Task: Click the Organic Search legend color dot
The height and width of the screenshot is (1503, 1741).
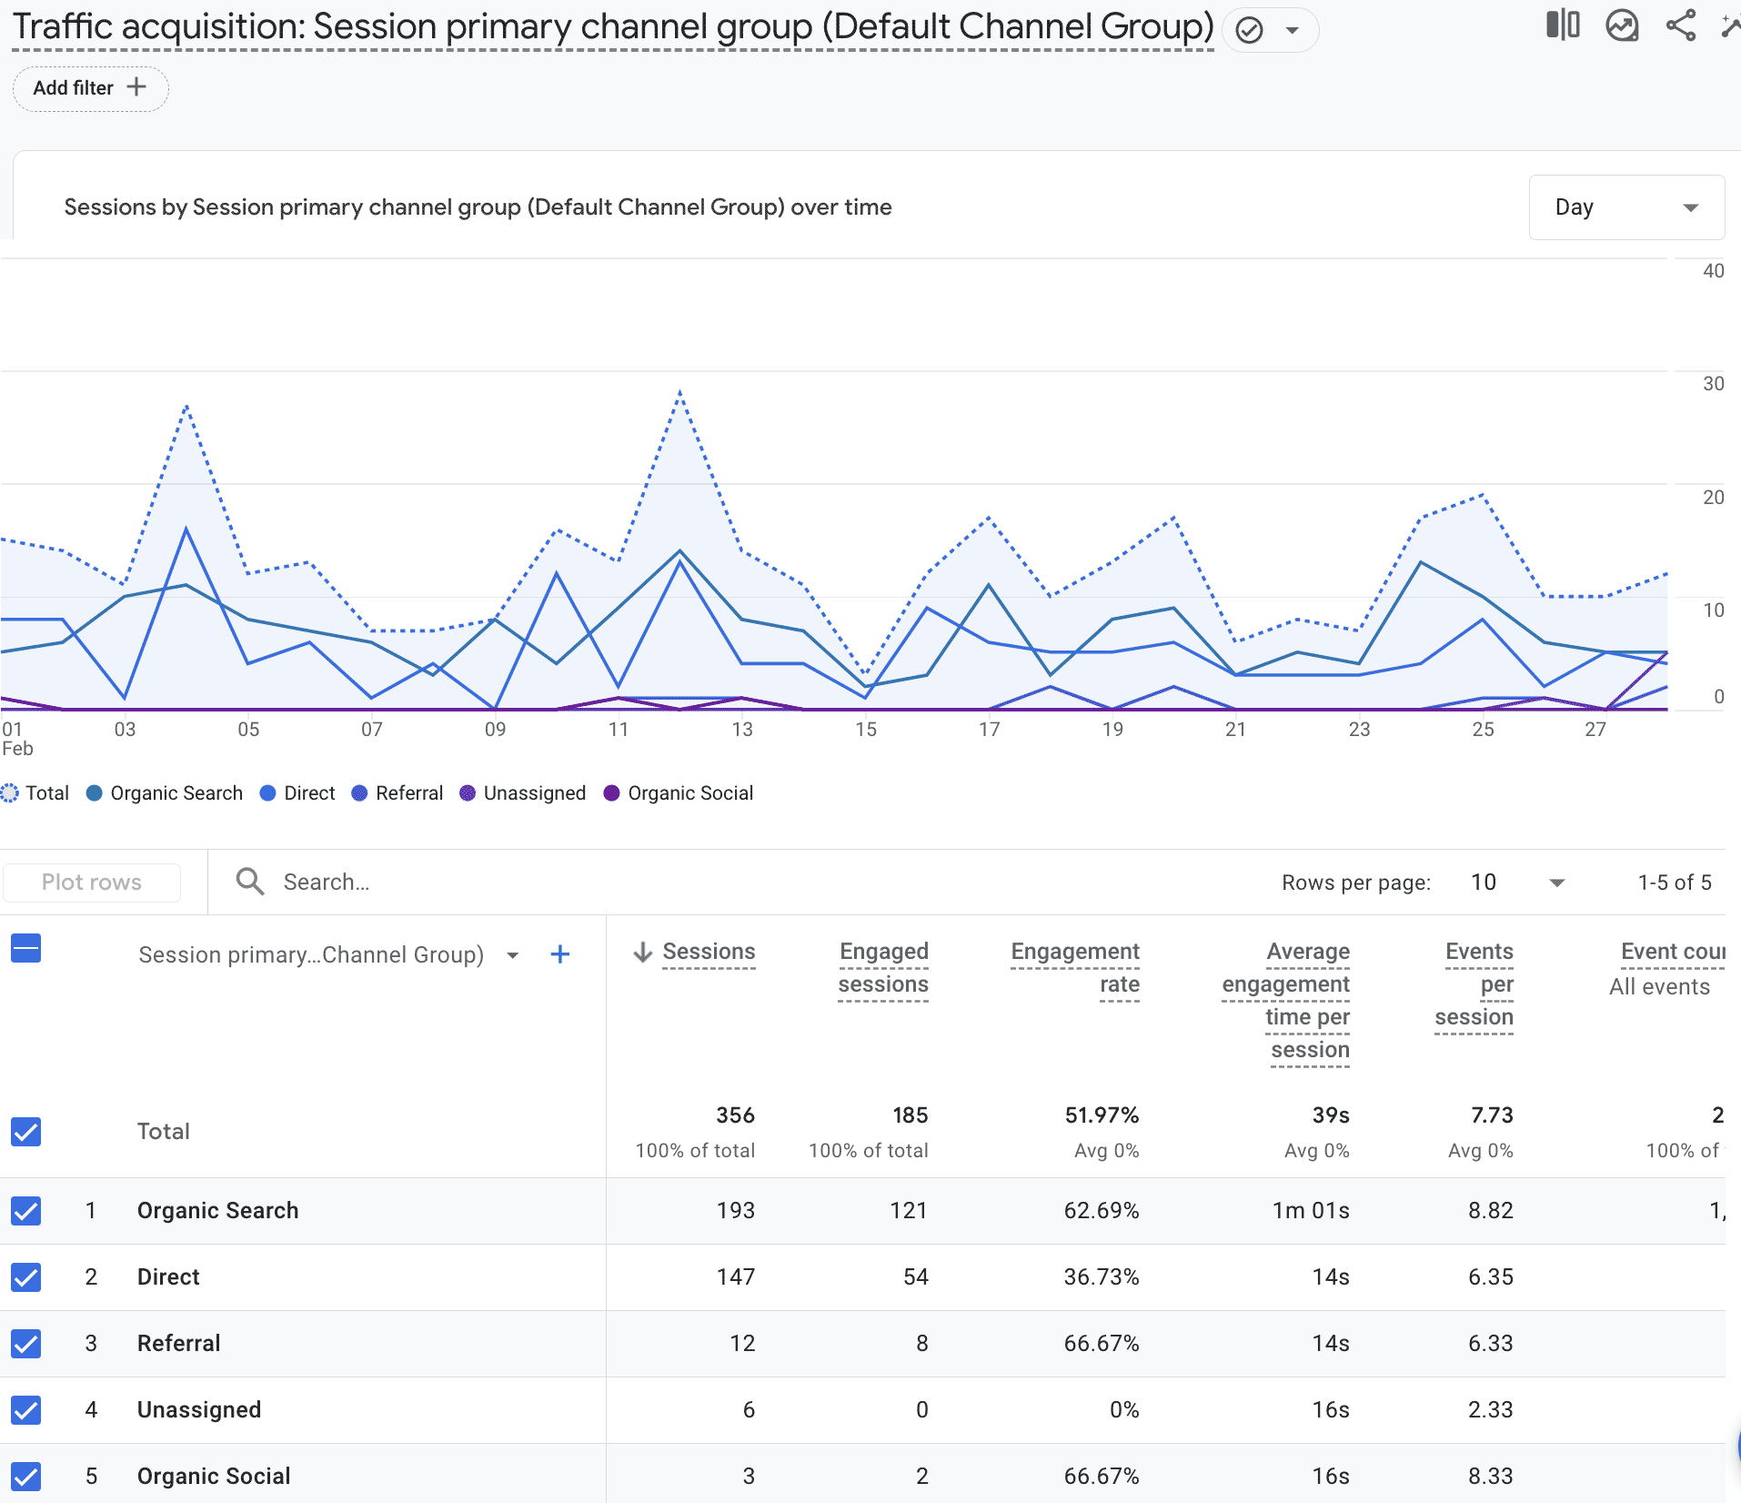Action: 94,793
